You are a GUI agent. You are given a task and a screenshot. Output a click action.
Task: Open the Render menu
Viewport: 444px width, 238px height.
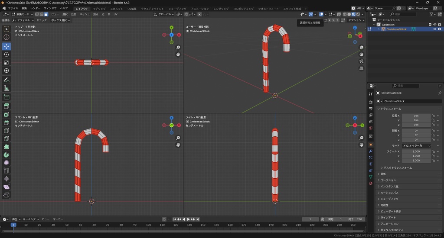35,9
